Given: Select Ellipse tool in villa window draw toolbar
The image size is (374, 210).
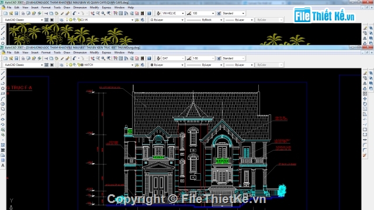Looking at the screenshot, I should coord(3,120).
